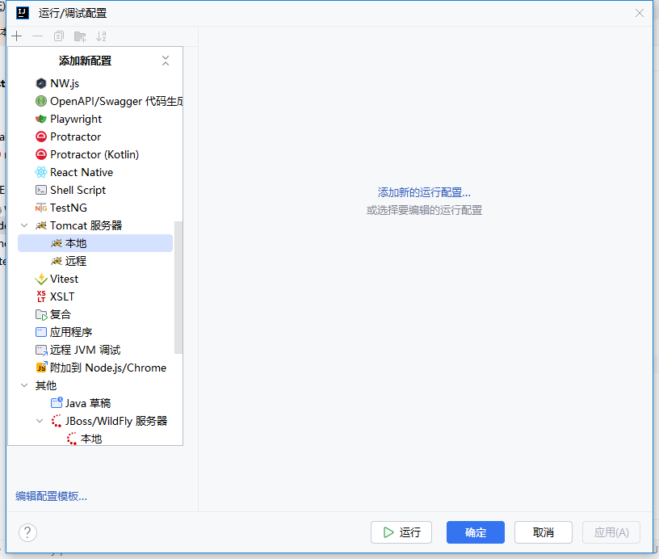This screenshot has height=559, width=659.
Task: Choose the TestNG configuration type
Action: (68, 208)
